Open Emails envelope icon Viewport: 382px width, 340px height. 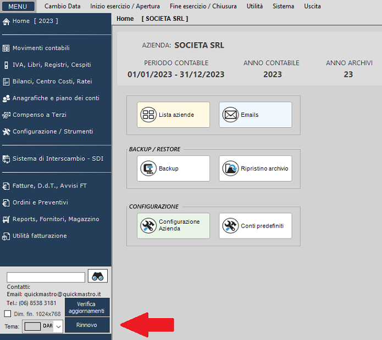coord(230,115)
